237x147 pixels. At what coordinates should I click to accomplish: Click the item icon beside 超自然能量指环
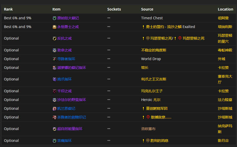coord(54,129)
